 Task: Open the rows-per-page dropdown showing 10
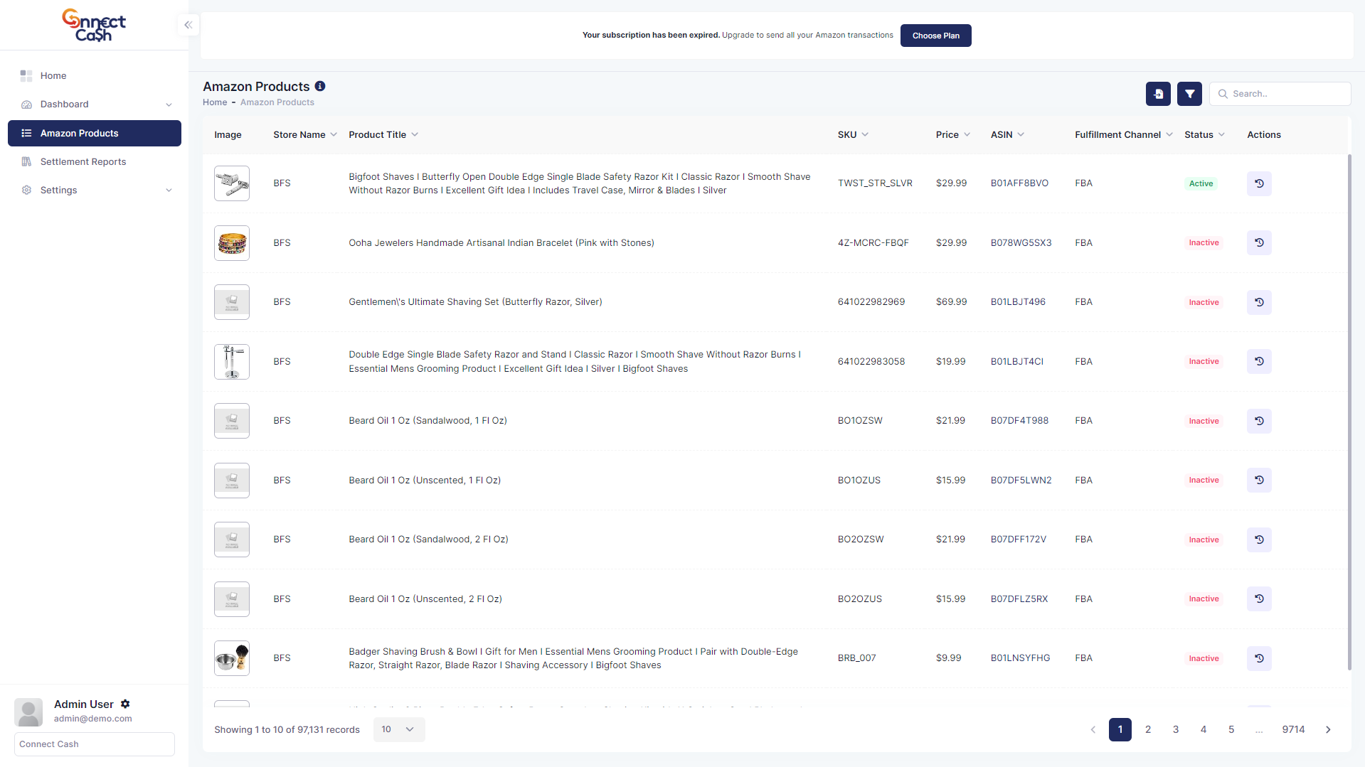click(x=398, y=729)
